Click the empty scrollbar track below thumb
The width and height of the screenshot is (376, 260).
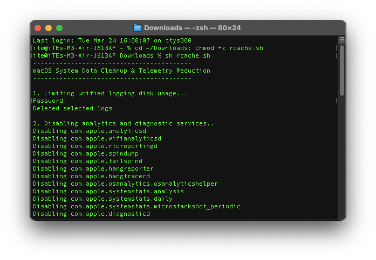click(x=341, y=161)
